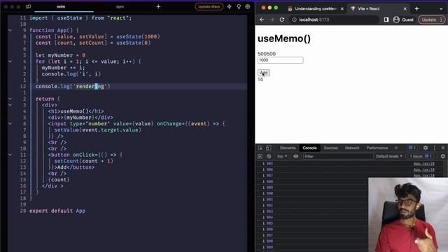Image resolution: width=448 pixels, height=252 pixels.
Task: Open the Default levels dropdown
Action: pos(389,156)
